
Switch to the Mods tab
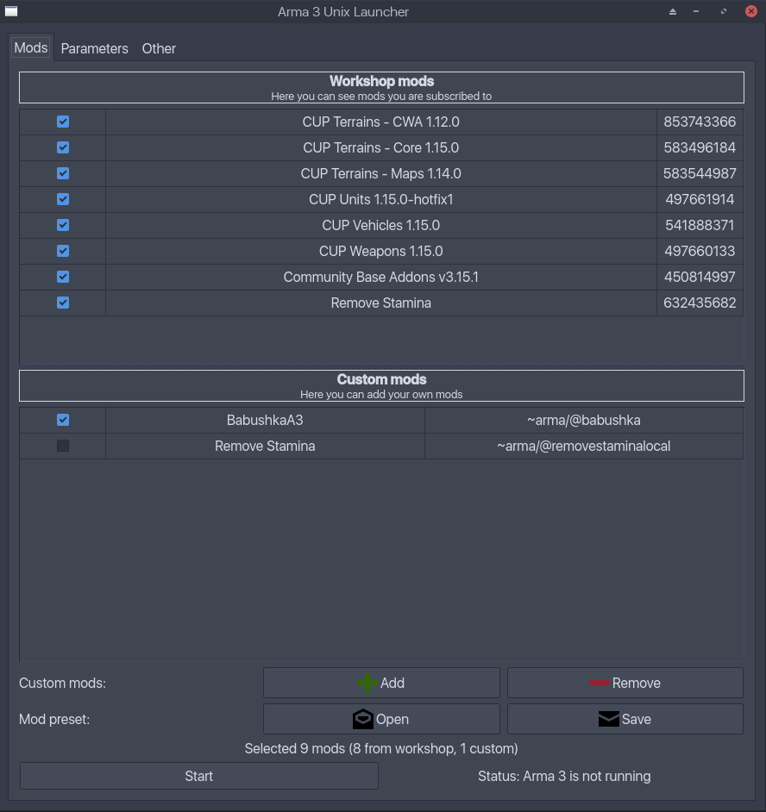(31, 47)
